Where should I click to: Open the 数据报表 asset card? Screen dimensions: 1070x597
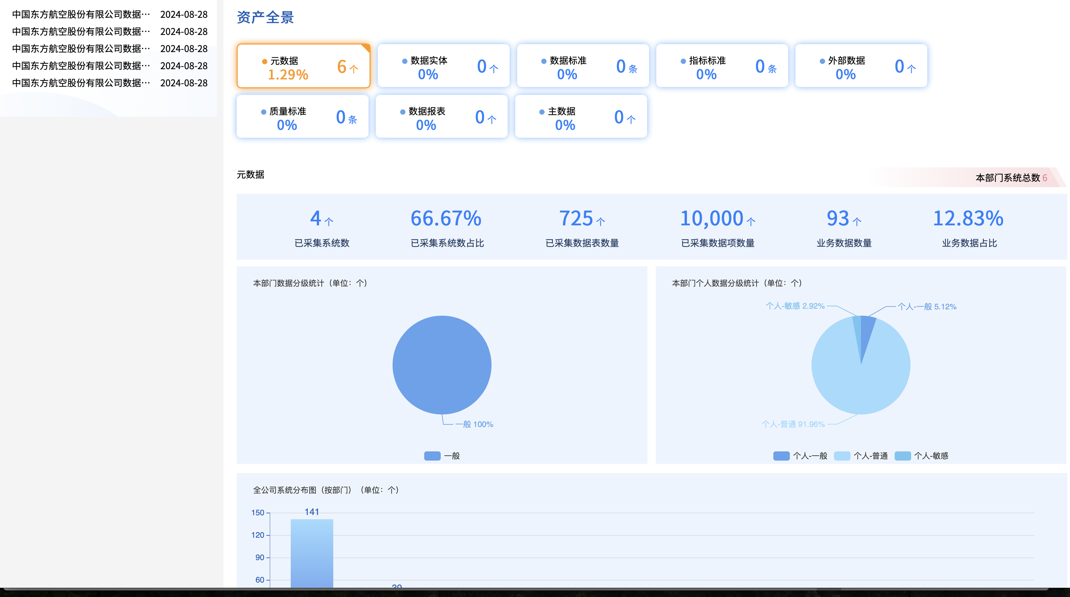(441, 117)
